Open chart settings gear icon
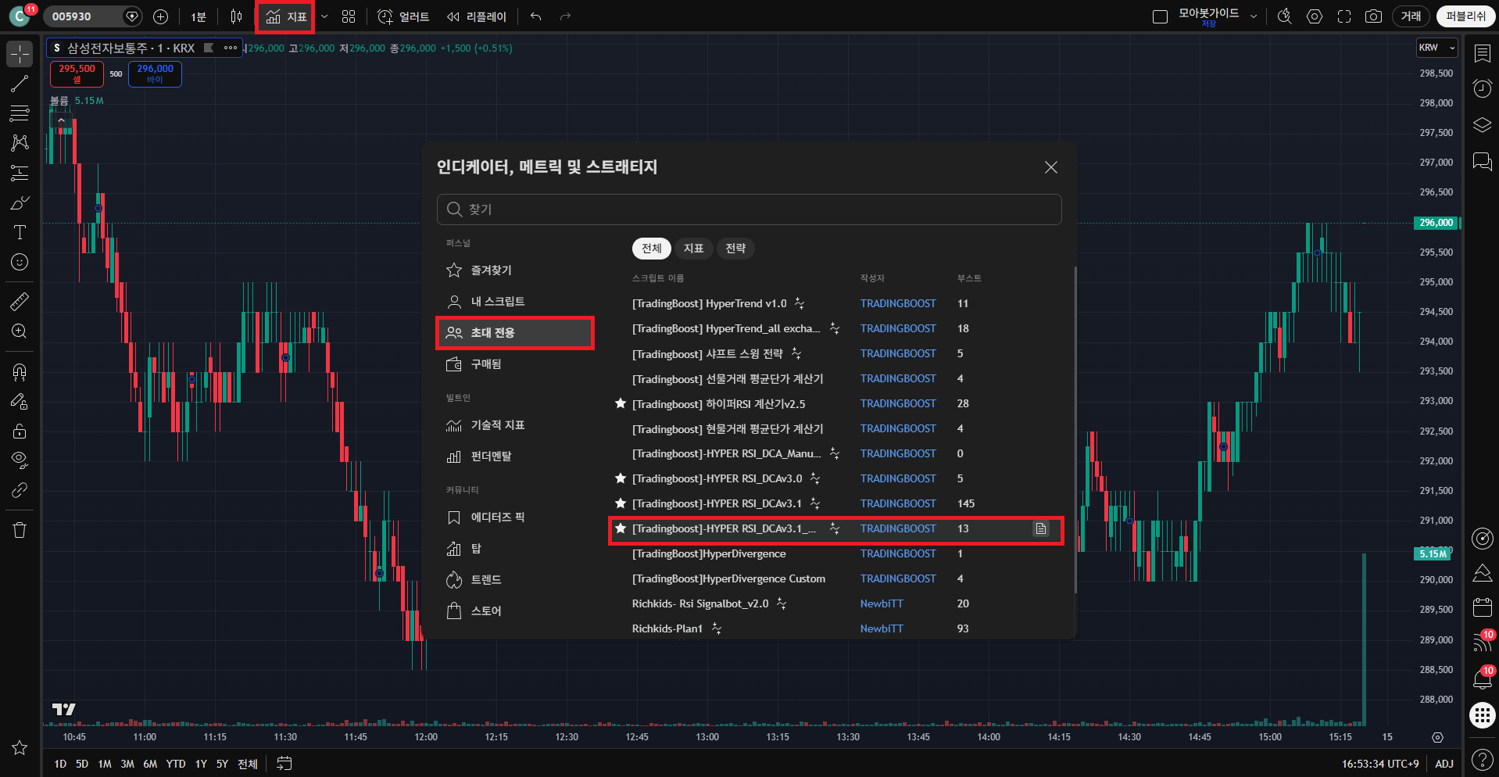Viewport: 1499px width, 777px height. 1315,16
